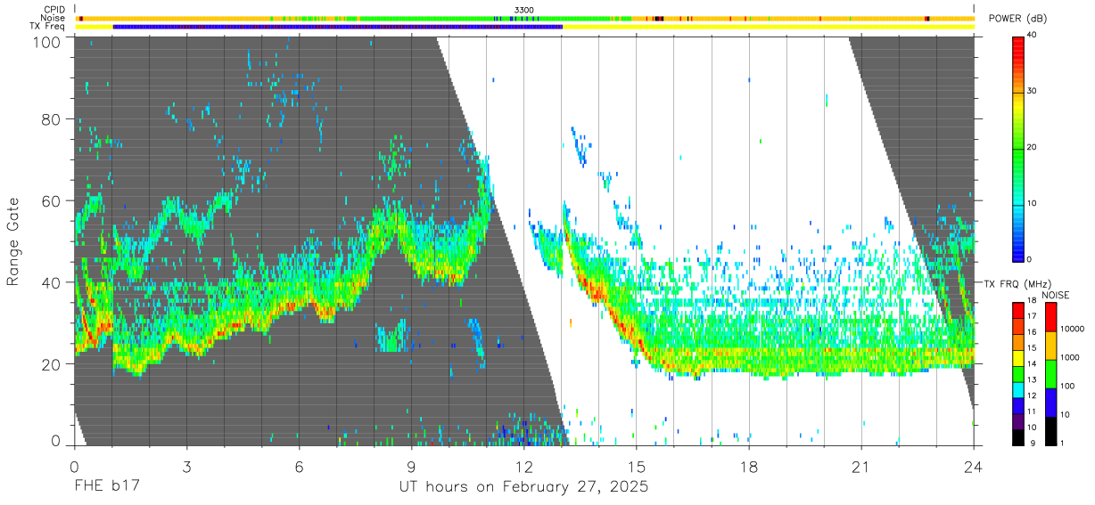The width and height of the screenshot is (1095, 505).
Task: Click the 80 label on Range Gate axis
Action: 53,119
